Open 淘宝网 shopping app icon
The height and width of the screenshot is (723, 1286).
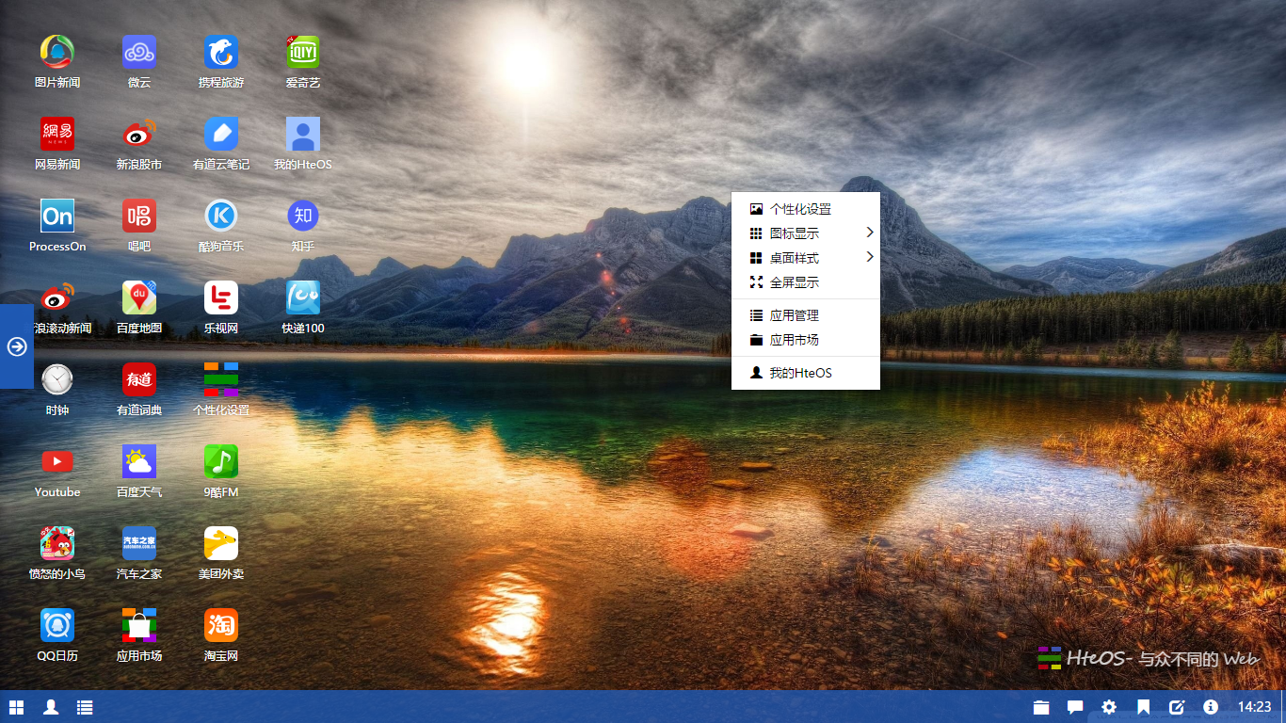(x=221, y=626)
